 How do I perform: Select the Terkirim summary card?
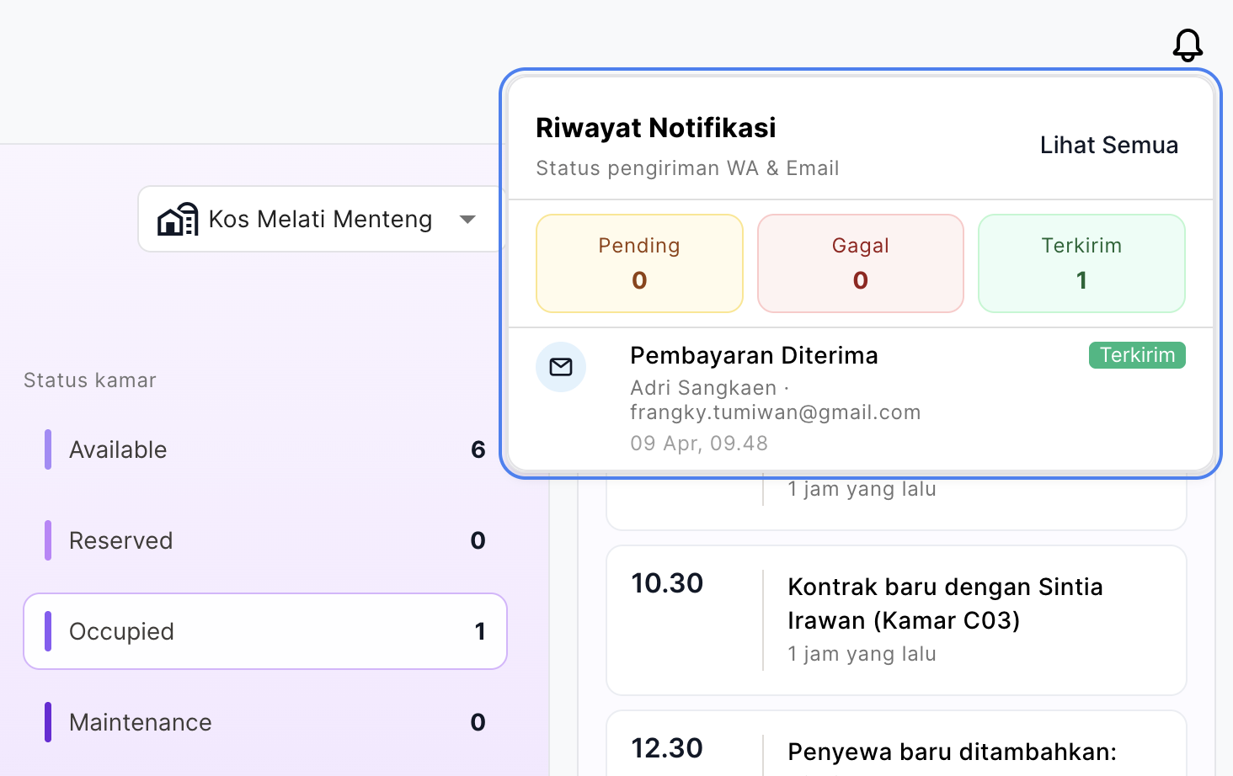point(1081,263)
